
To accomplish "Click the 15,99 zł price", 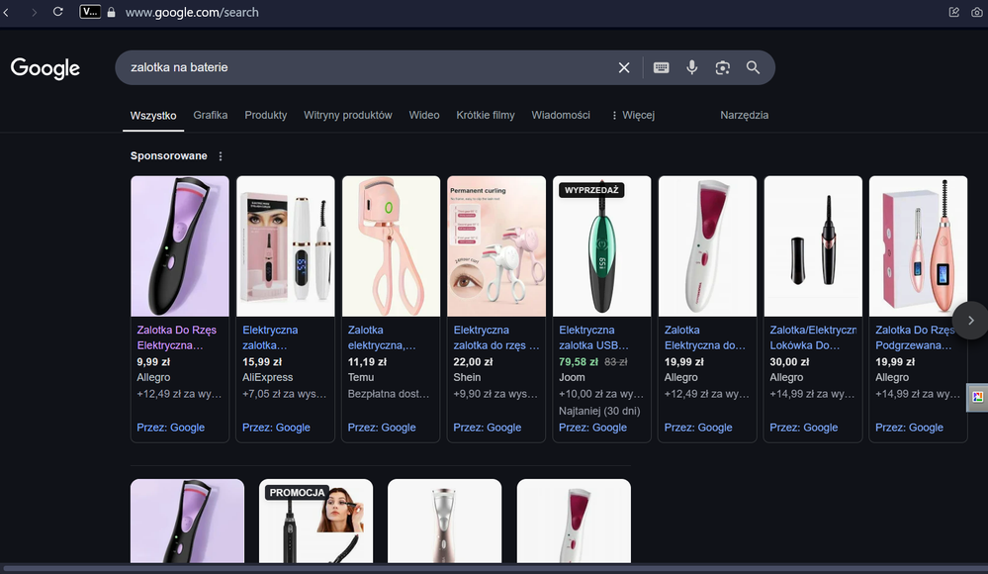I will (262, 362).
